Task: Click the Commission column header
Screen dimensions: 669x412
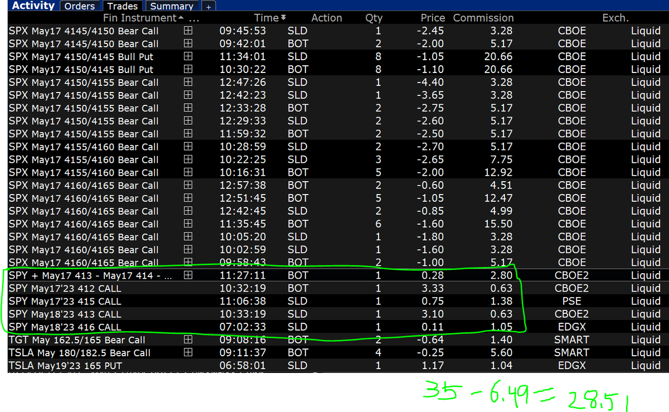Action: pos(483,18)
